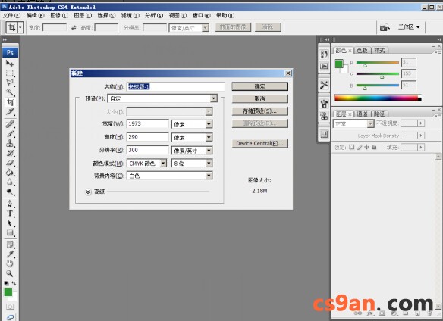Select the Hand tool

click(10, 263)
